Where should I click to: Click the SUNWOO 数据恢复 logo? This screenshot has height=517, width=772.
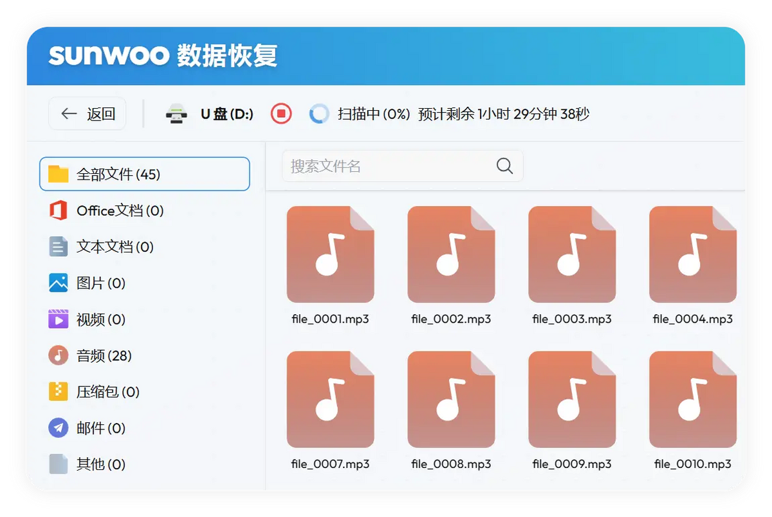tap(165, 56)
